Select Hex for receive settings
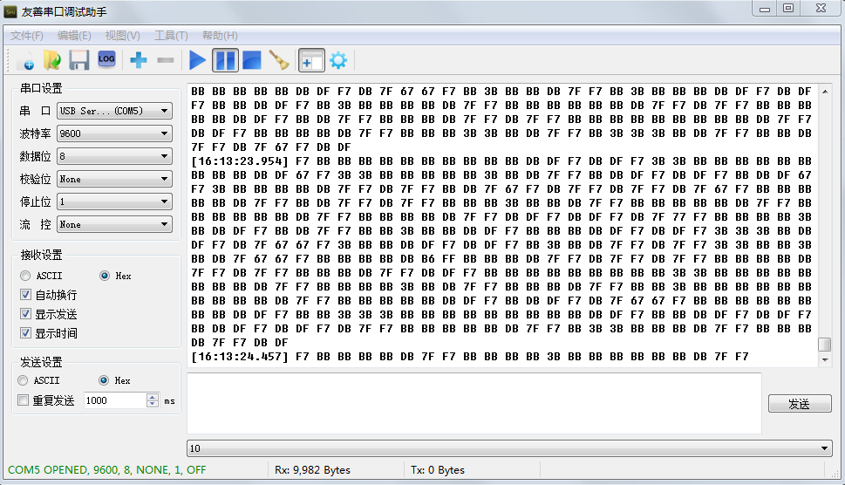Viewport: 845px width, 485px height. point(105,276)
